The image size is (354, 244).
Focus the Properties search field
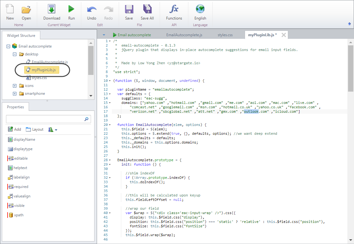pos(48,119)
